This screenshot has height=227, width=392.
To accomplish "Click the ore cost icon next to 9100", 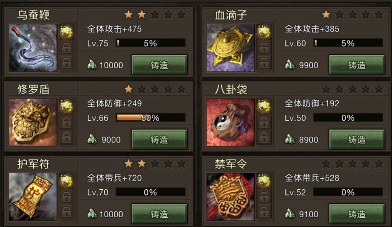I will [290, 214].
